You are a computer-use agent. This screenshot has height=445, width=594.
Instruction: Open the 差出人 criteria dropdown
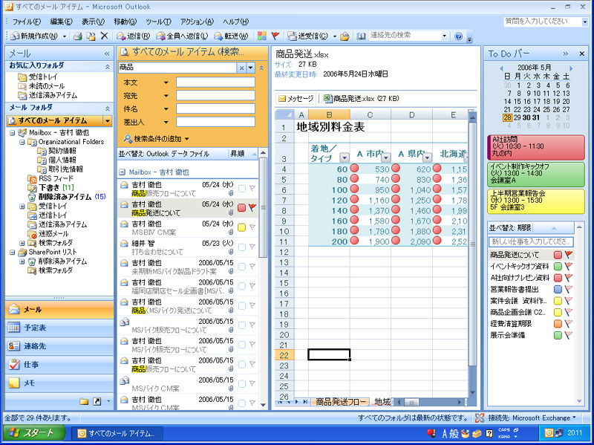166,122
